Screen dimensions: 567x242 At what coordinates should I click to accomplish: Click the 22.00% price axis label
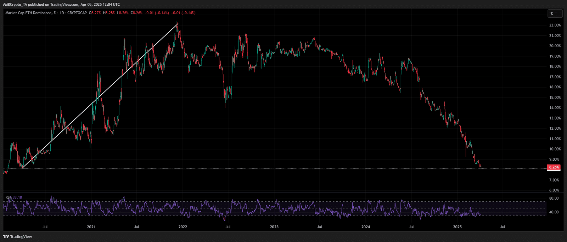pos(555,25)
